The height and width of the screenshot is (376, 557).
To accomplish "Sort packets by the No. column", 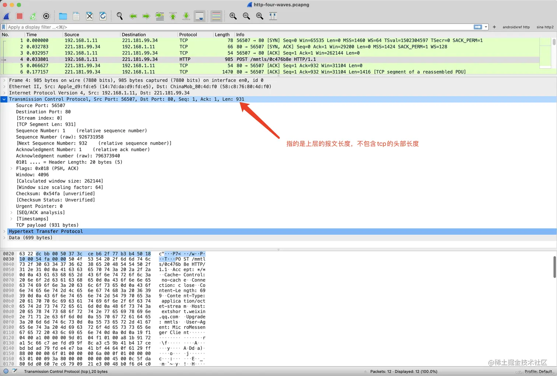I will point(13,35).
